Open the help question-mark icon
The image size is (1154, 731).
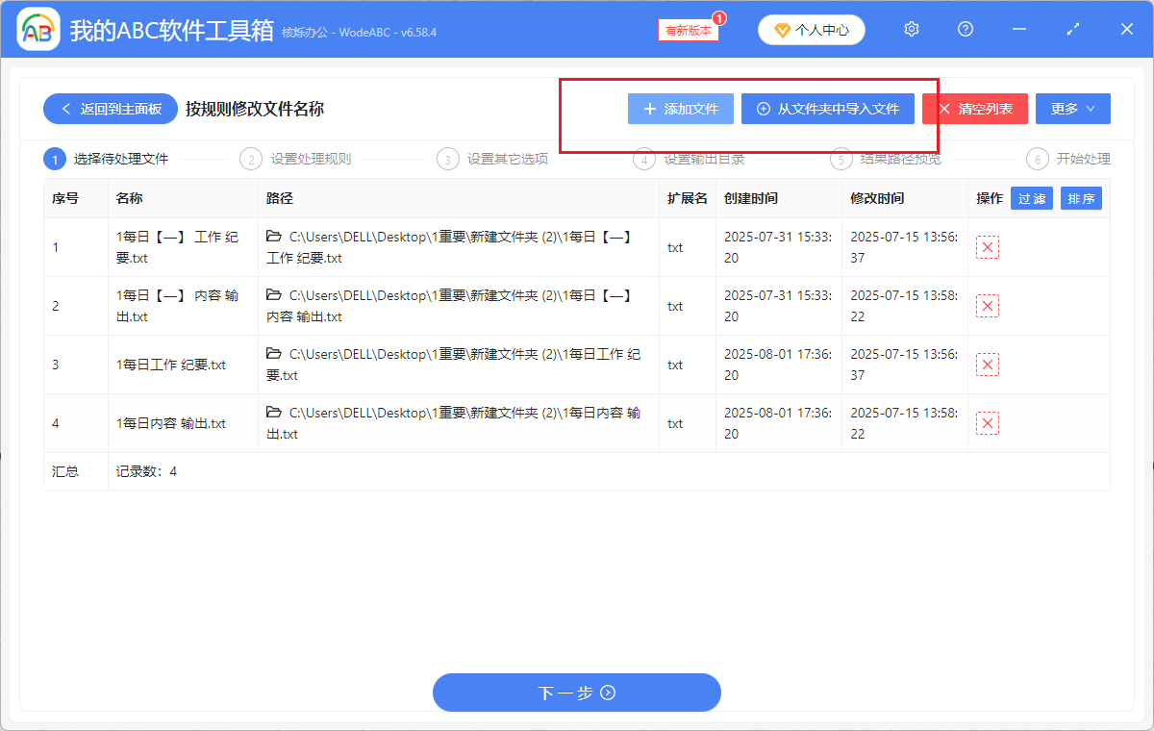[965, 29]
